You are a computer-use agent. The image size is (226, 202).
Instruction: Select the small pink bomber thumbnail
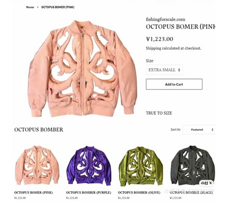37,165
